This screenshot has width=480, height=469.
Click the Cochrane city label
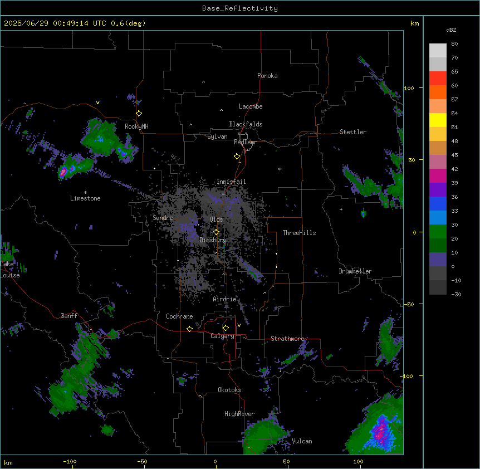click(179, 316)
